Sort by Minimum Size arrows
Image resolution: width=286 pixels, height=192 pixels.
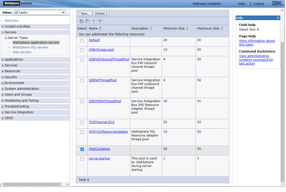click(187, 28)
